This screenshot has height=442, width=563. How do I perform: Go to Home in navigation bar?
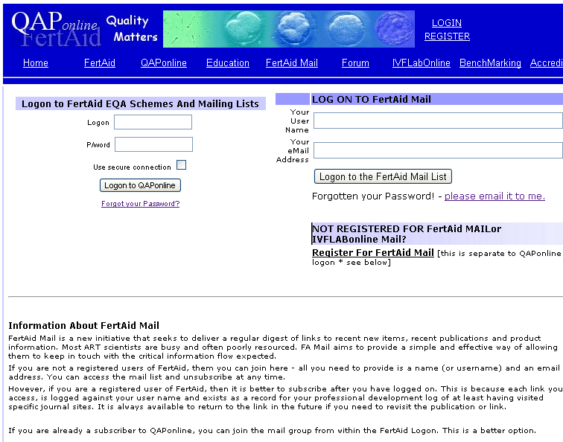pos(36,63)
